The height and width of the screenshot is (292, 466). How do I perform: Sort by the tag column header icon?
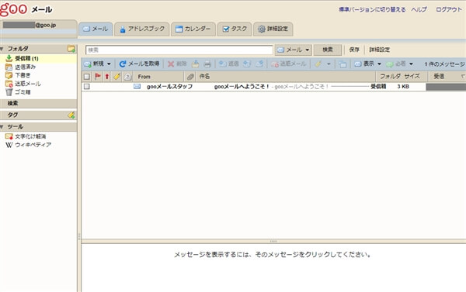point(117,77)
